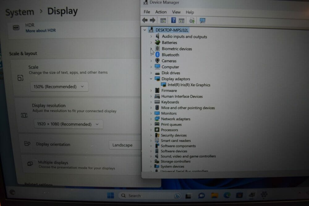The image size is (309, 206).
Task: Click the Network adapters icon
Action: pyautogui.click(x=157, y=119)
